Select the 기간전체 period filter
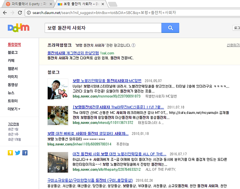Viewport: 240px width, 189px height. coord(13,124)
